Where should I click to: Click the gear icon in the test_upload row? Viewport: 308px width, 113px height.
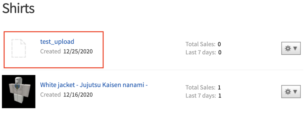[x=288, y=48]
